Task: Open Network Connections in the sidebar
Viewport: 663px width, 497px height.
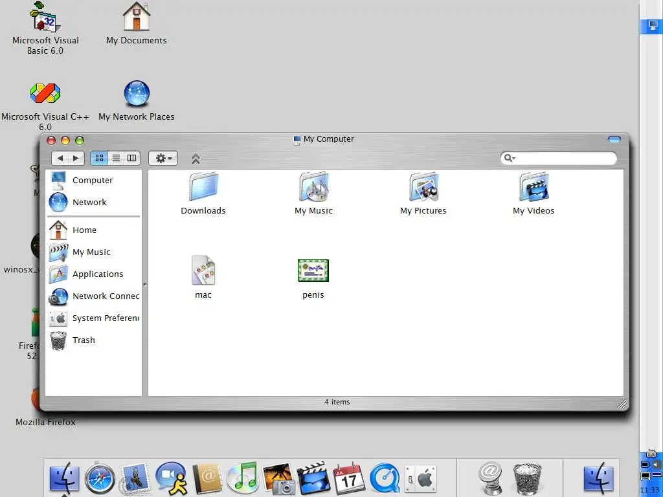Action: [x=93, y=296]
